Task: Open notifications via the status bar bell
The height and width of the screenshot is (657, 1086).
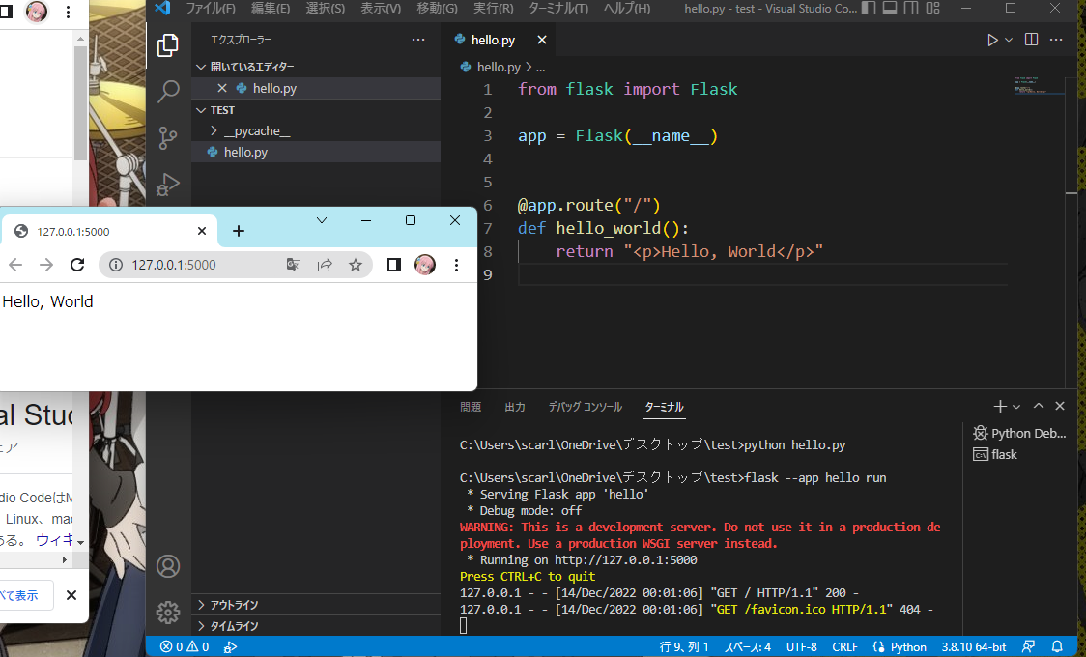Action: pyautogui.click(x=1057, y=646)
